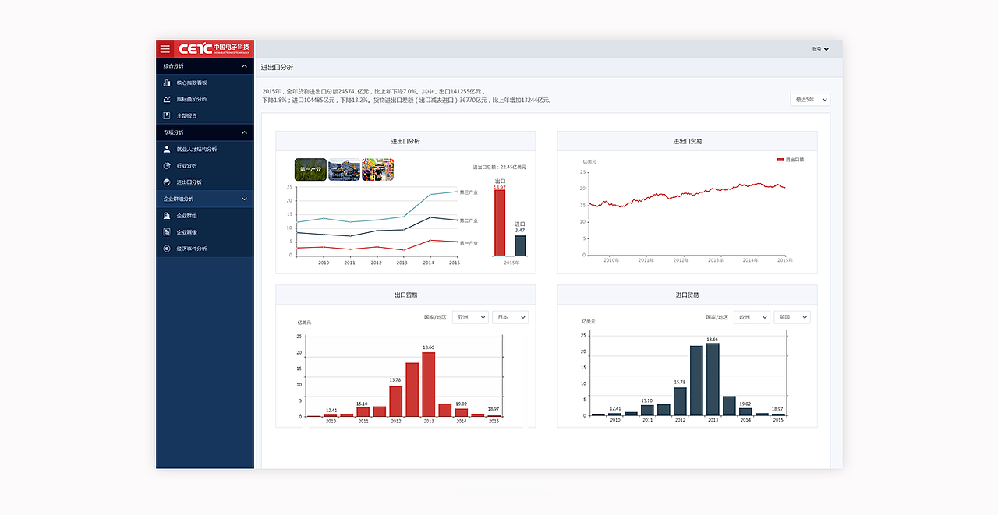Click the CETC 中国电子科技 logo

(x=214, y=48)
